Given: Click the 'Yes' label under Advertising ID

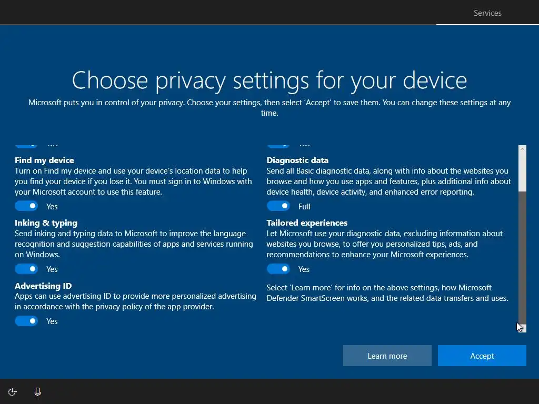Looking at the screenshot, I should pyautogui.click(x=52, y=321).
